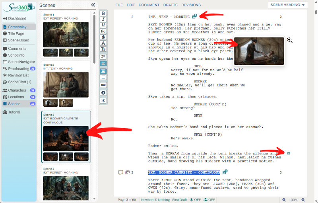Select Scene 4 main forest image
This screenshot has height=203, width=318.
(66, 188)
